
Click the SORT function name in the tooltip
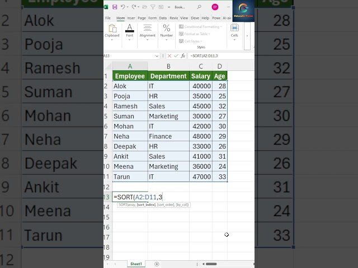click(x=123, y=205)
